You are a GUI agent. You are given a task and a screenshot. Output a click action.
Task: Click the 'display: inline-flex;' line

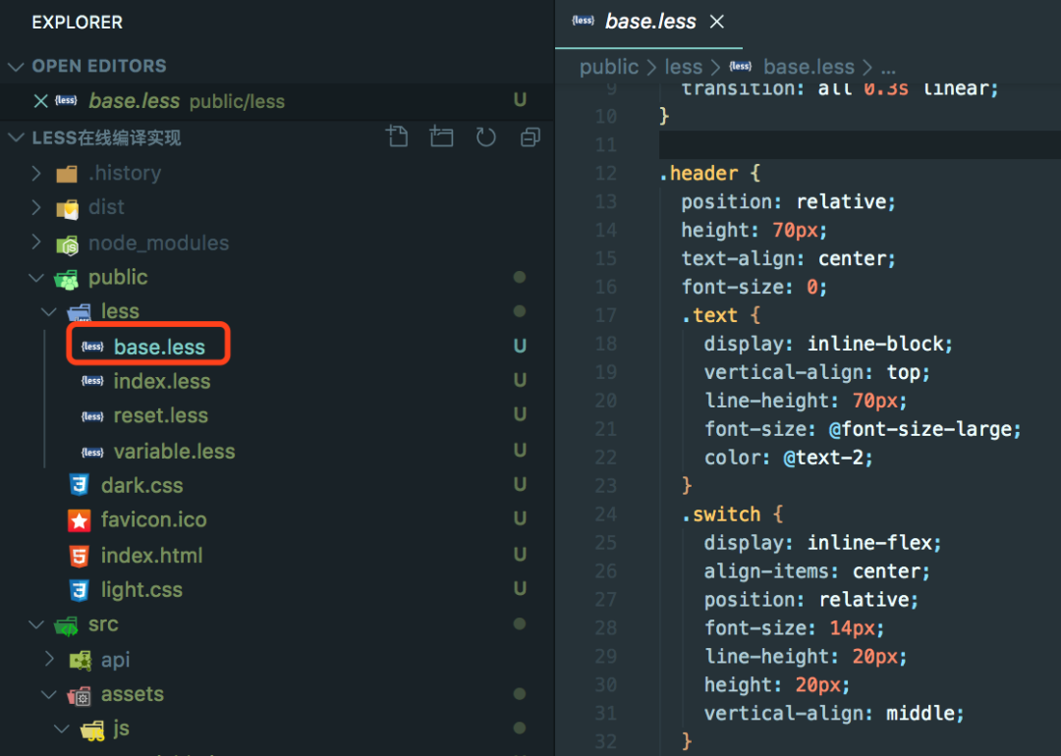(x=823, y=543)
